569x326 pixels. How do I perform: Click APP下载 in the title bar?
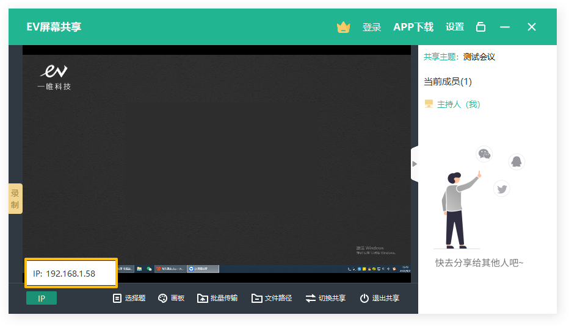(x=413, y=27)
